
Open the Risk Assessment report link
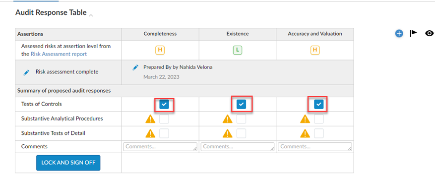pos(59,54)
